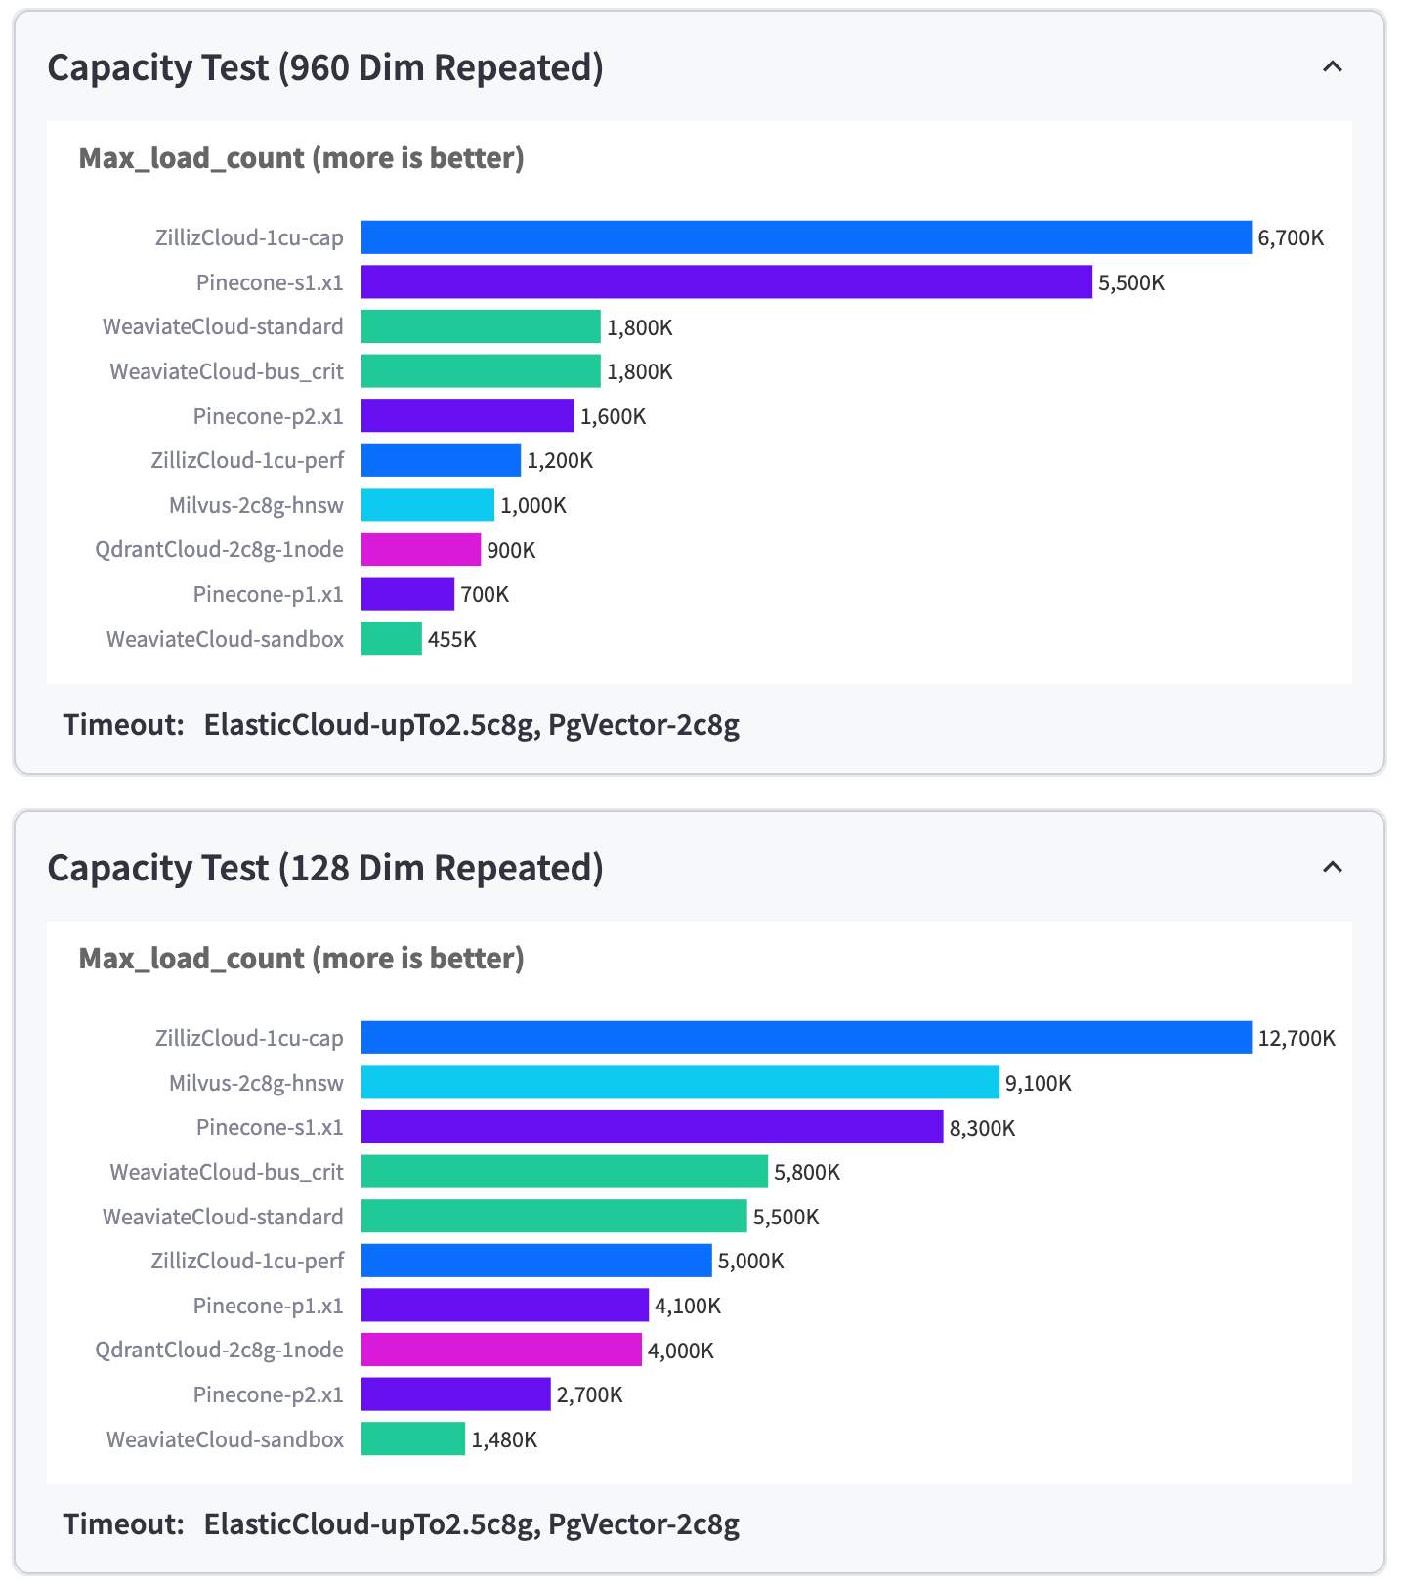Viewport: 1403px width, 1587px height.
Task: Collapse the 128 Dim capacity test section
Action: click(1332, 868)
